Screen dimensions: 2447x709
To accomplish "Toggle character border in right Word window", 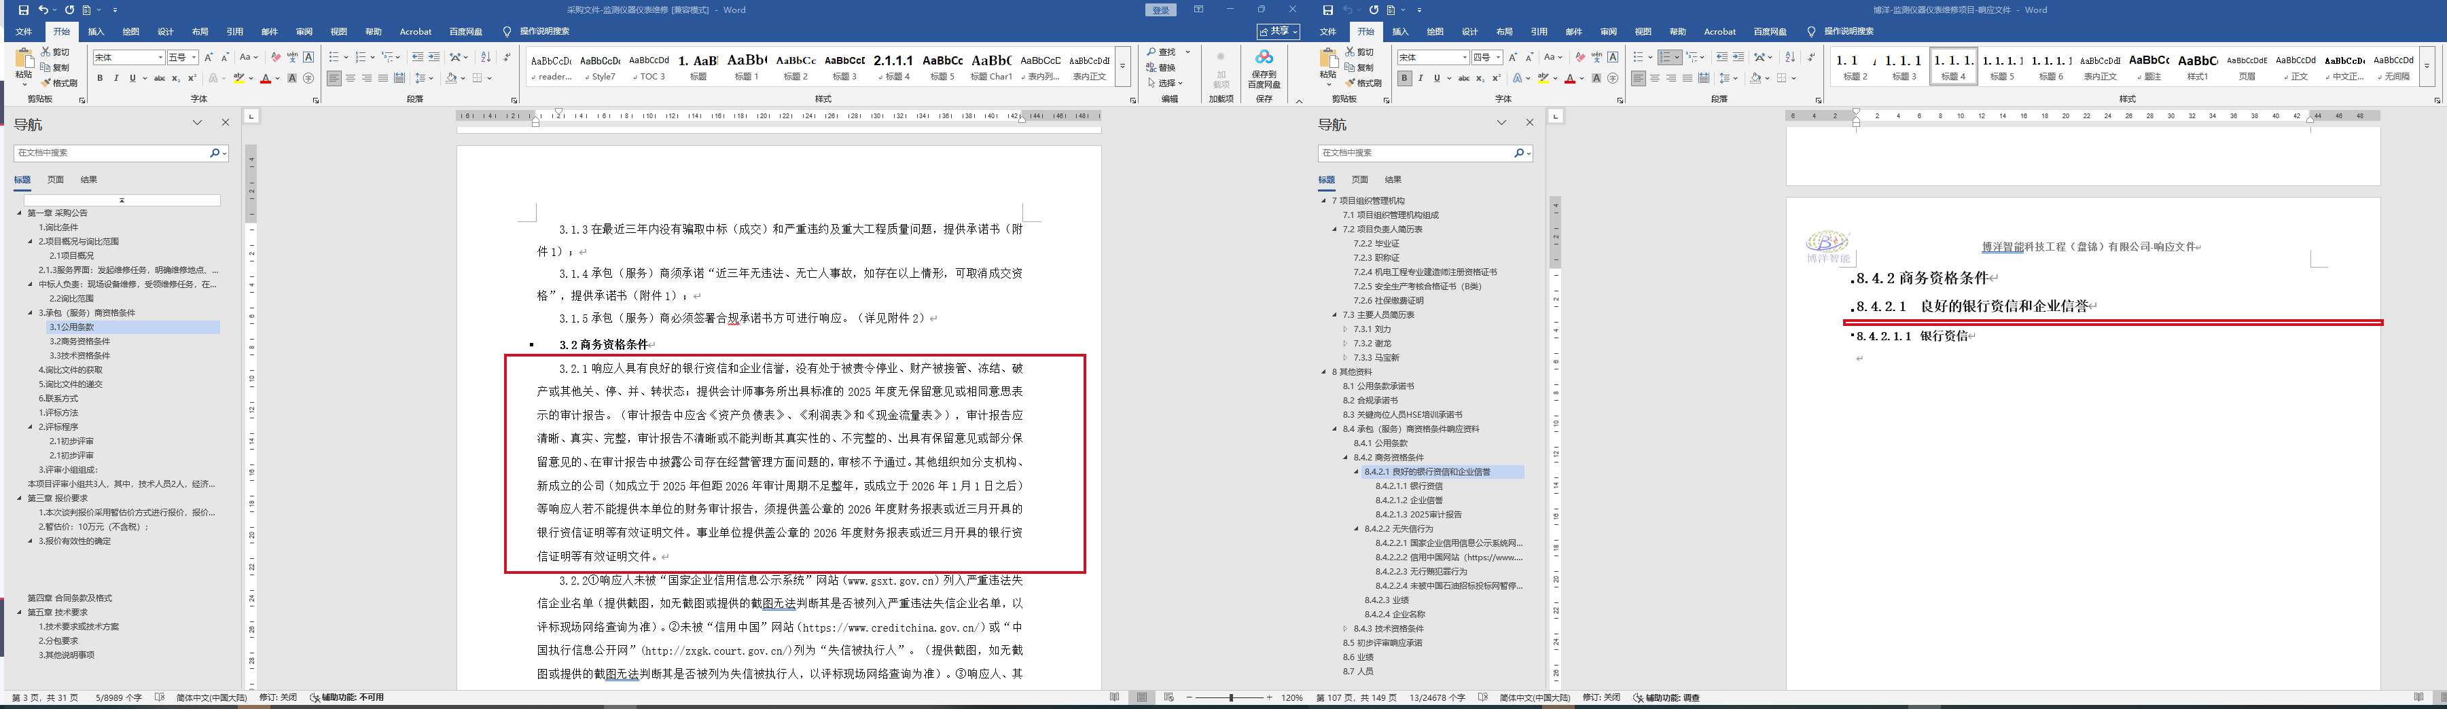I will (1613, 57).
